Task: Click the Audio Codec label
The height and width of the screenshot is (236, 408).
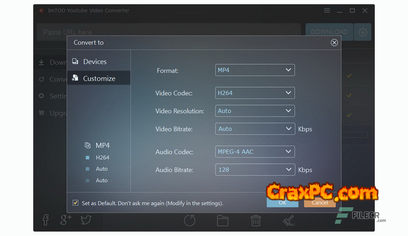Action: point(174,152)
